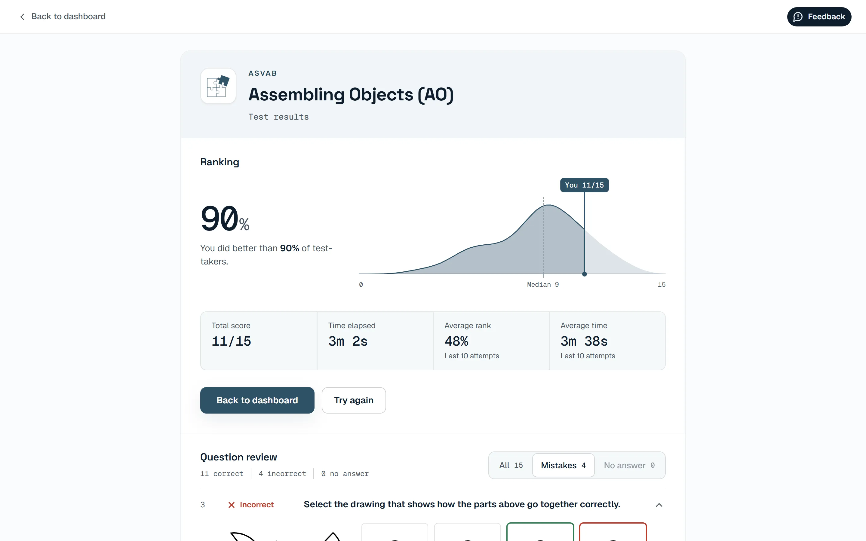Click the 11 correct summary text
The image size is (866, 541).
222,474
